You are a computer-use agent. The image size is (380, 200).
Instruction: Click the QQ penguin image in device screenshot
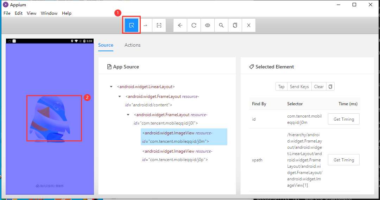pyautogui.click(x=50, y=119)
